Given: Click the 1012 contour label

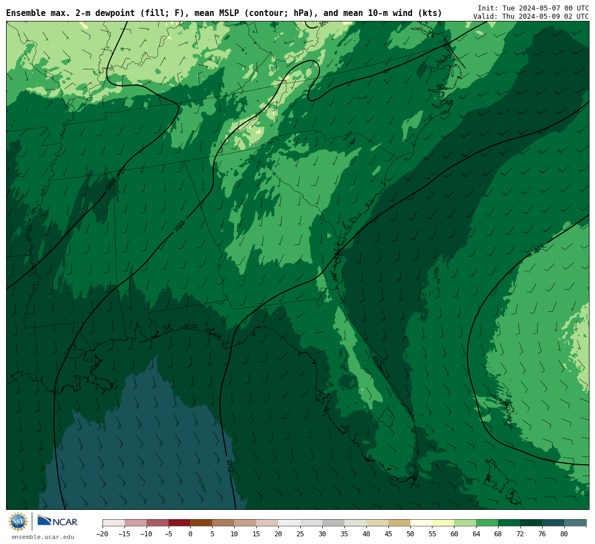Looking at the screenshot, I should click(229, 465).
